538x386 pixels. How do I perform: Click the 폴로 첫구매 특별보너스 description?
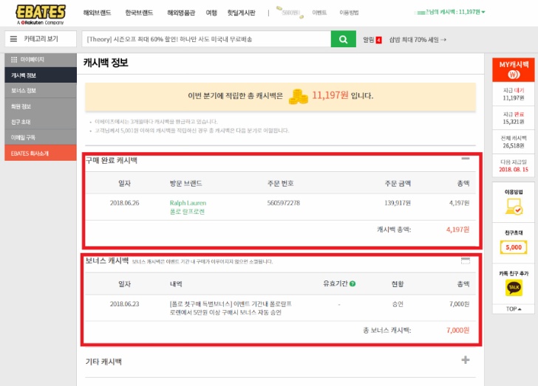(231, 309)
